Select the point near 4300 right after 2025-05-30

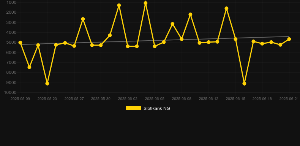click(110, 35)
